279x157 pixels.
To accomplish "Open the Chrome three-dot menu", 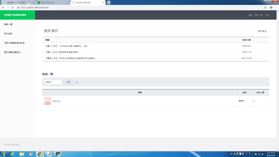I will (276, 7).
